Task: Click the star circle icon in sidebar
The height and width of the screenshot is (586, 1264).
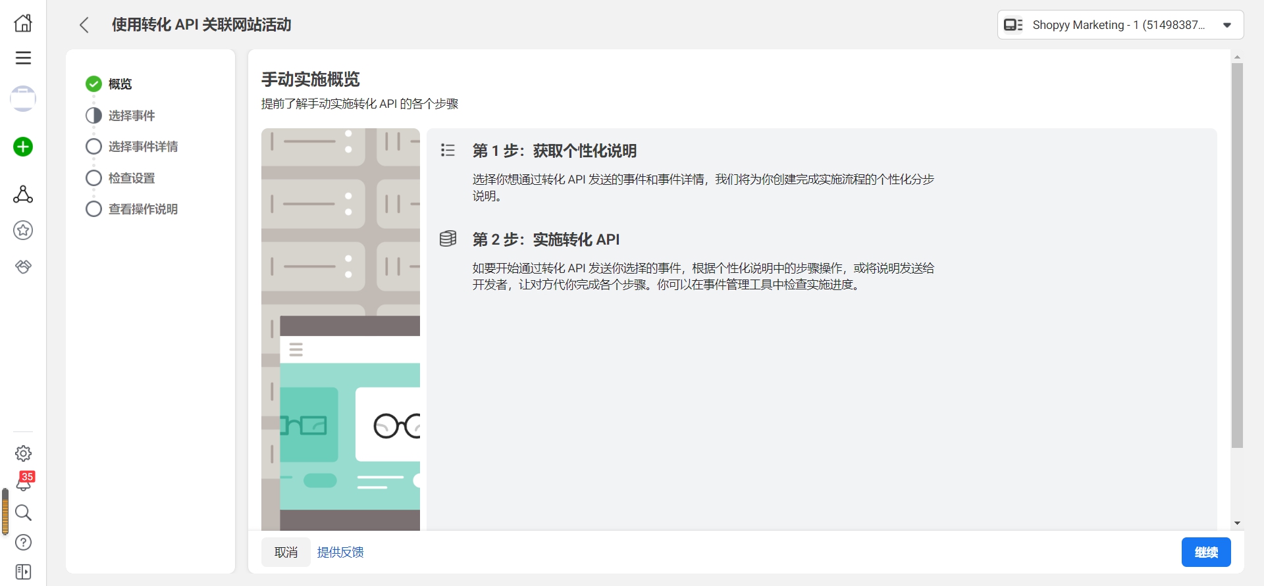Action: tap(23, 230)
